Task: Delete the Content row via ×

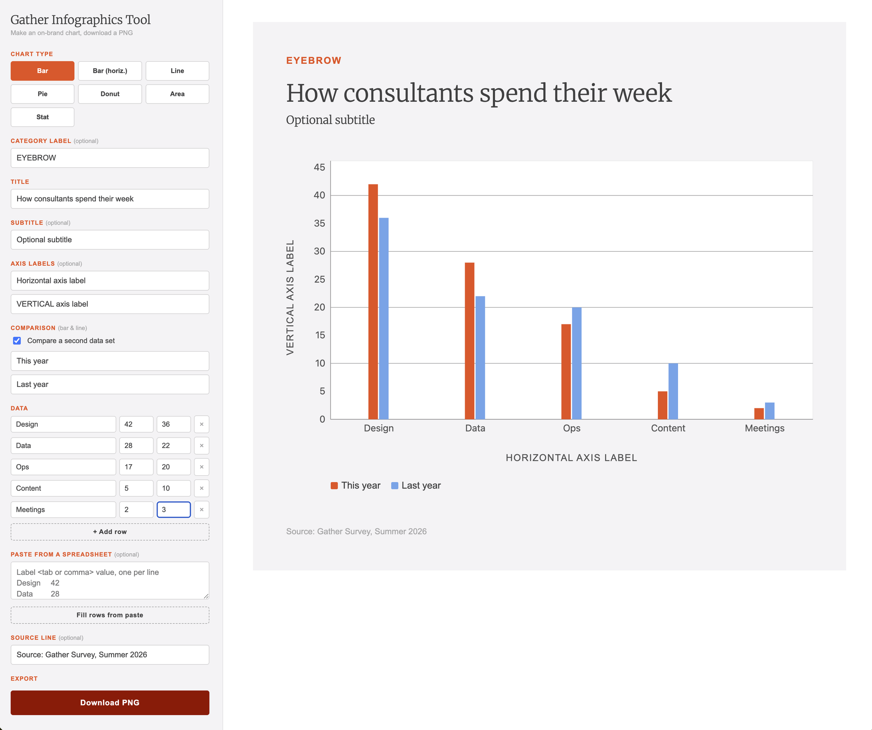Action: (201, 488)
